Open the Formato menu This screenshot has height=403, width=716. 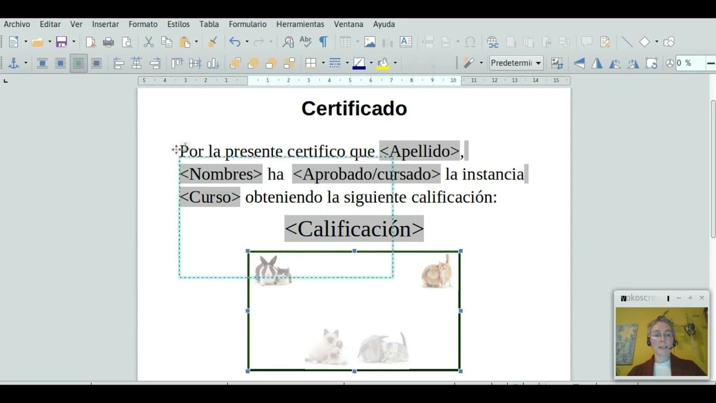click(x=143, y=24)
